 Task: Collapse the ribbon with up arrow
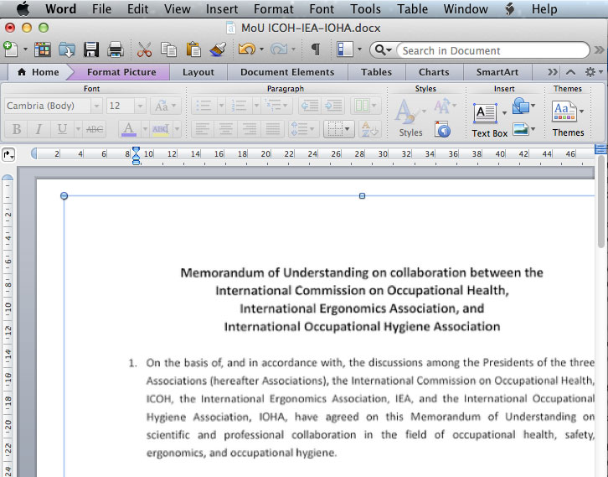pyautogui.click(x=570, y=72)
